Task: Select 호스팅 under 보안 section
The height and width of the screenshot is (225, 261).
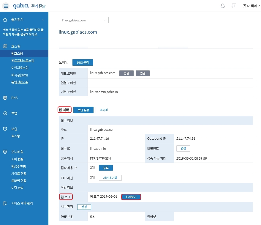Action: (x=15, y=136)
